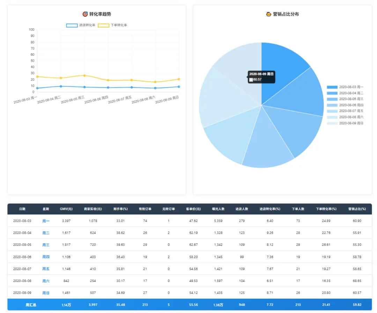Open the 周五 link in table

(46, 269)
